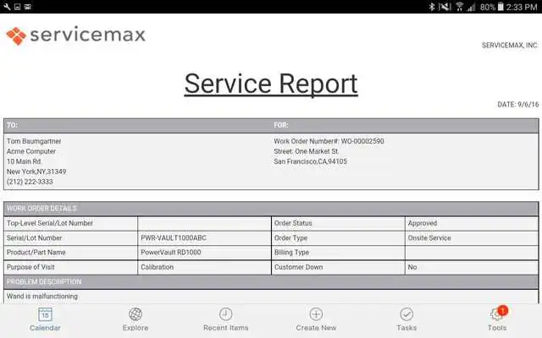Select the 10 Main Rd address line

tap(24, 161)
